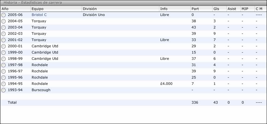Screen dimensions: 267x124
Task: Open the Bristol C team link
Action: [39, 15]
